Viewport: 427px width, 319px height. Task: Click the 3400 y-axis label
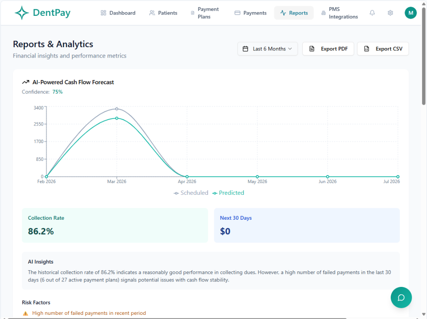(38, 108)
